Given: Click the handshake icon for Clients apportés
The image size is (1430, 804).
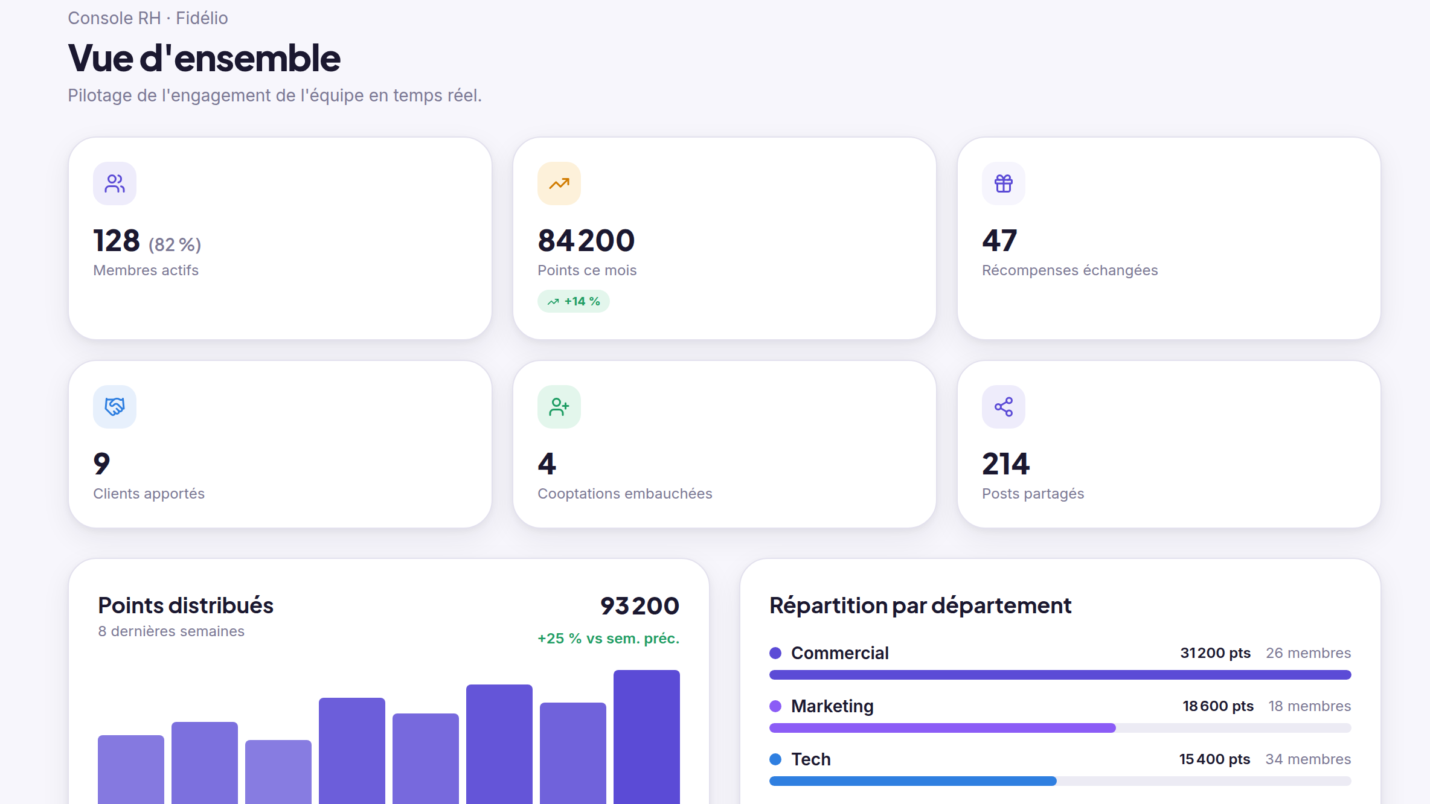Looking at the screenshot, I should coord(115,407).
